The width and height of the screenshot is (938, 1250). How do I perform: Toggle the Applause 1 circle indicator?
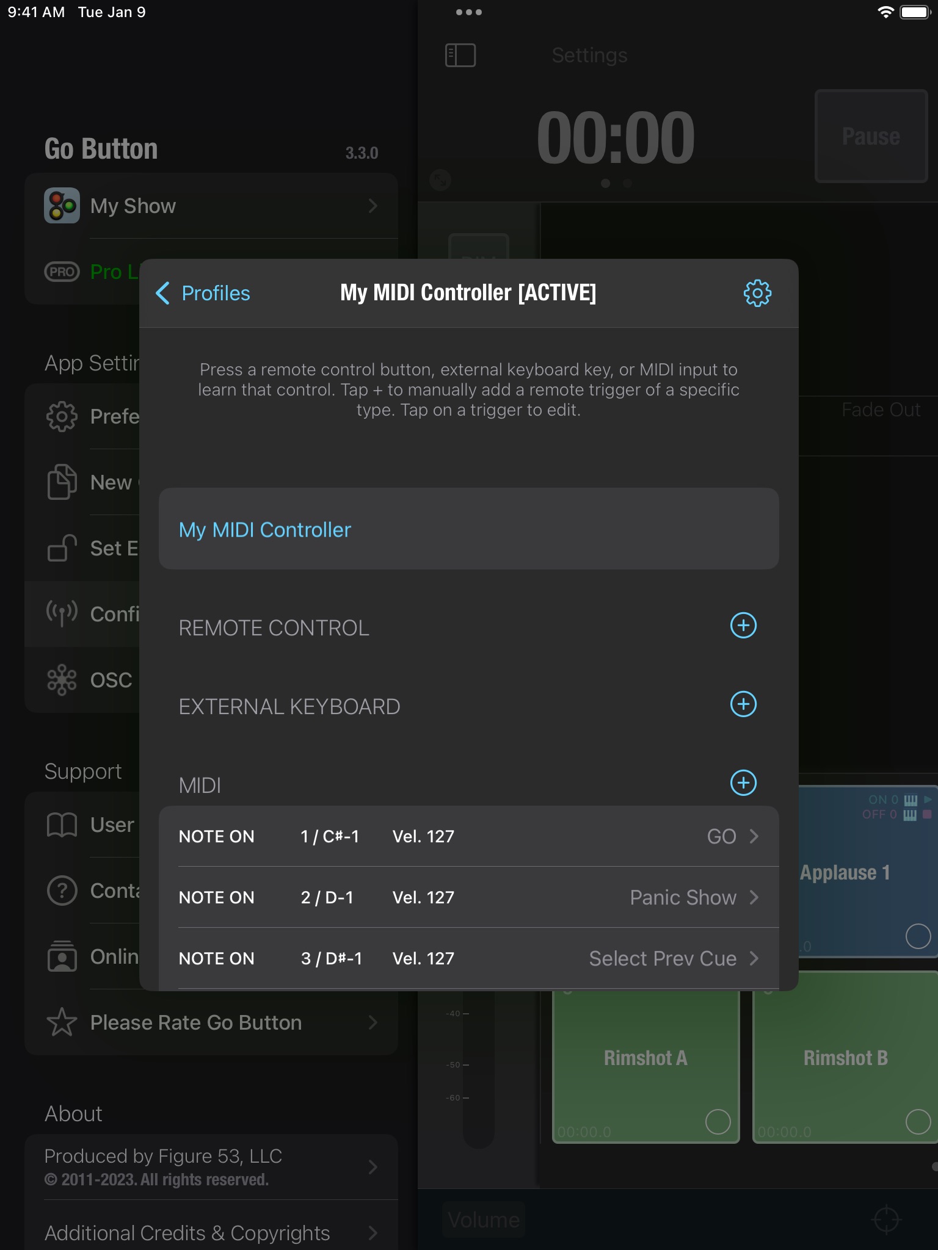(917, 936)
